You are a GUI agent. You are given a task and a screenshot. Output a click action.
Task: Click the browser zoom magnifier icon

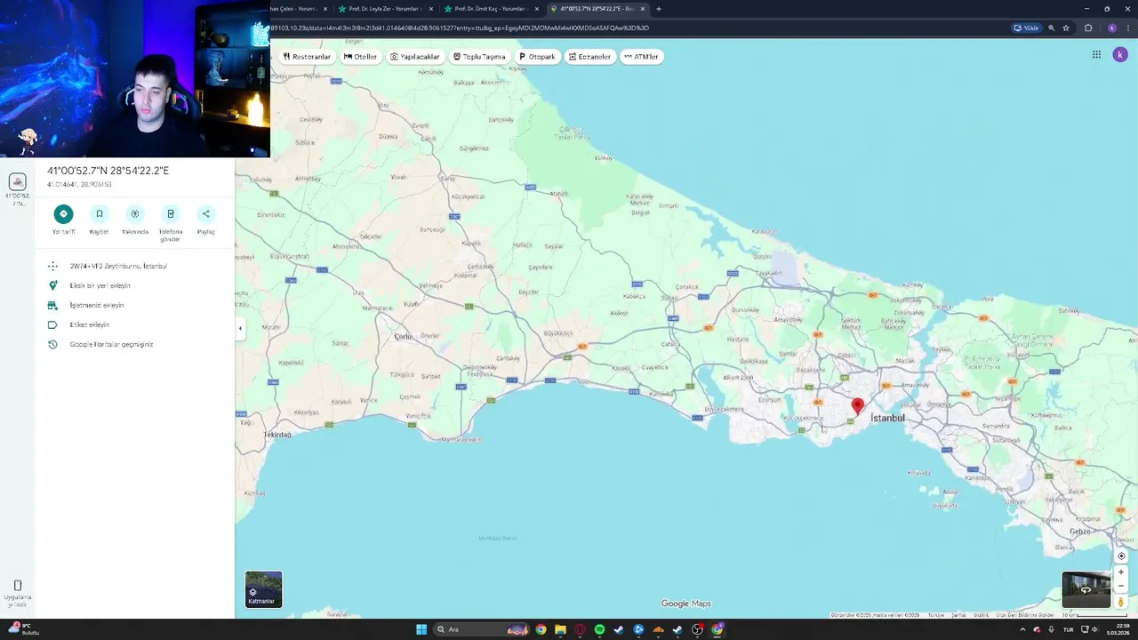[x=1051, y=28]
